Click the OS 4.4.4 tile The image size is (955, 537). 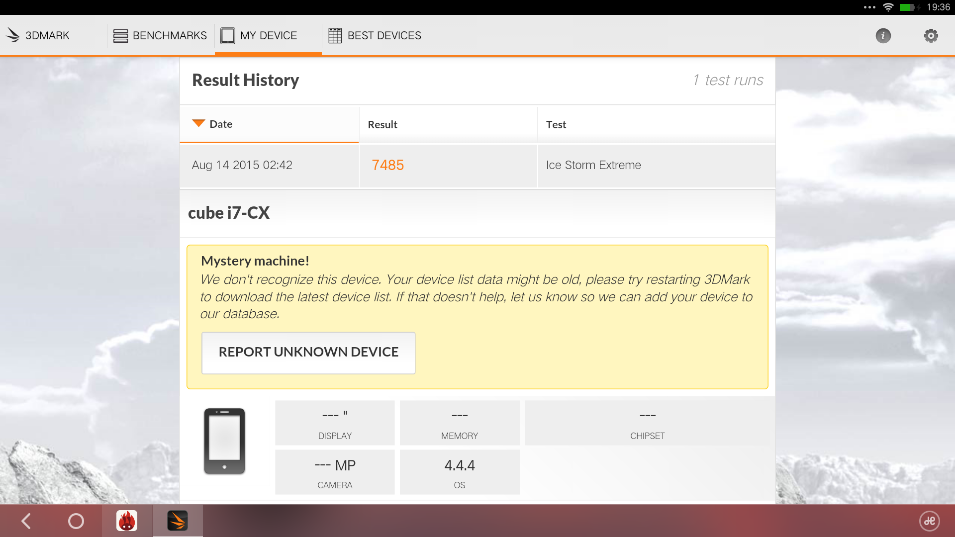point(460,472)
